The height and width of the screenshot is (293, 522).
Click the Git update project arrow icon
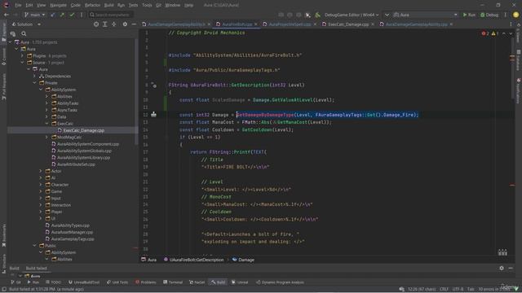tap(52, 15)
